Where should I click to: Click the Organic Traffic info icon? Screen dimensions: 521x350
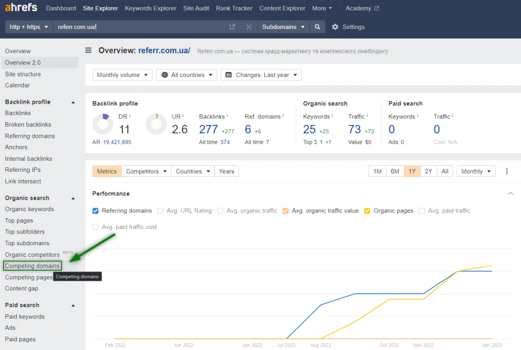pos(367,115)
